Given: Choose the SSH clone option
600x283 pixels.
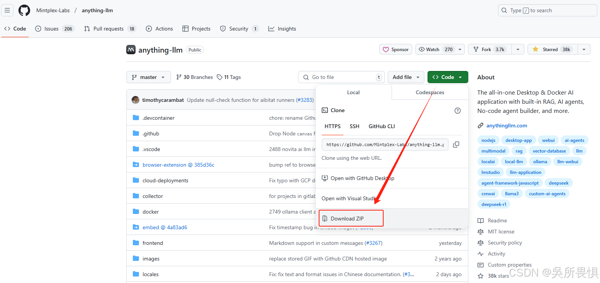Looking at the screenshot, I should 354,126.
